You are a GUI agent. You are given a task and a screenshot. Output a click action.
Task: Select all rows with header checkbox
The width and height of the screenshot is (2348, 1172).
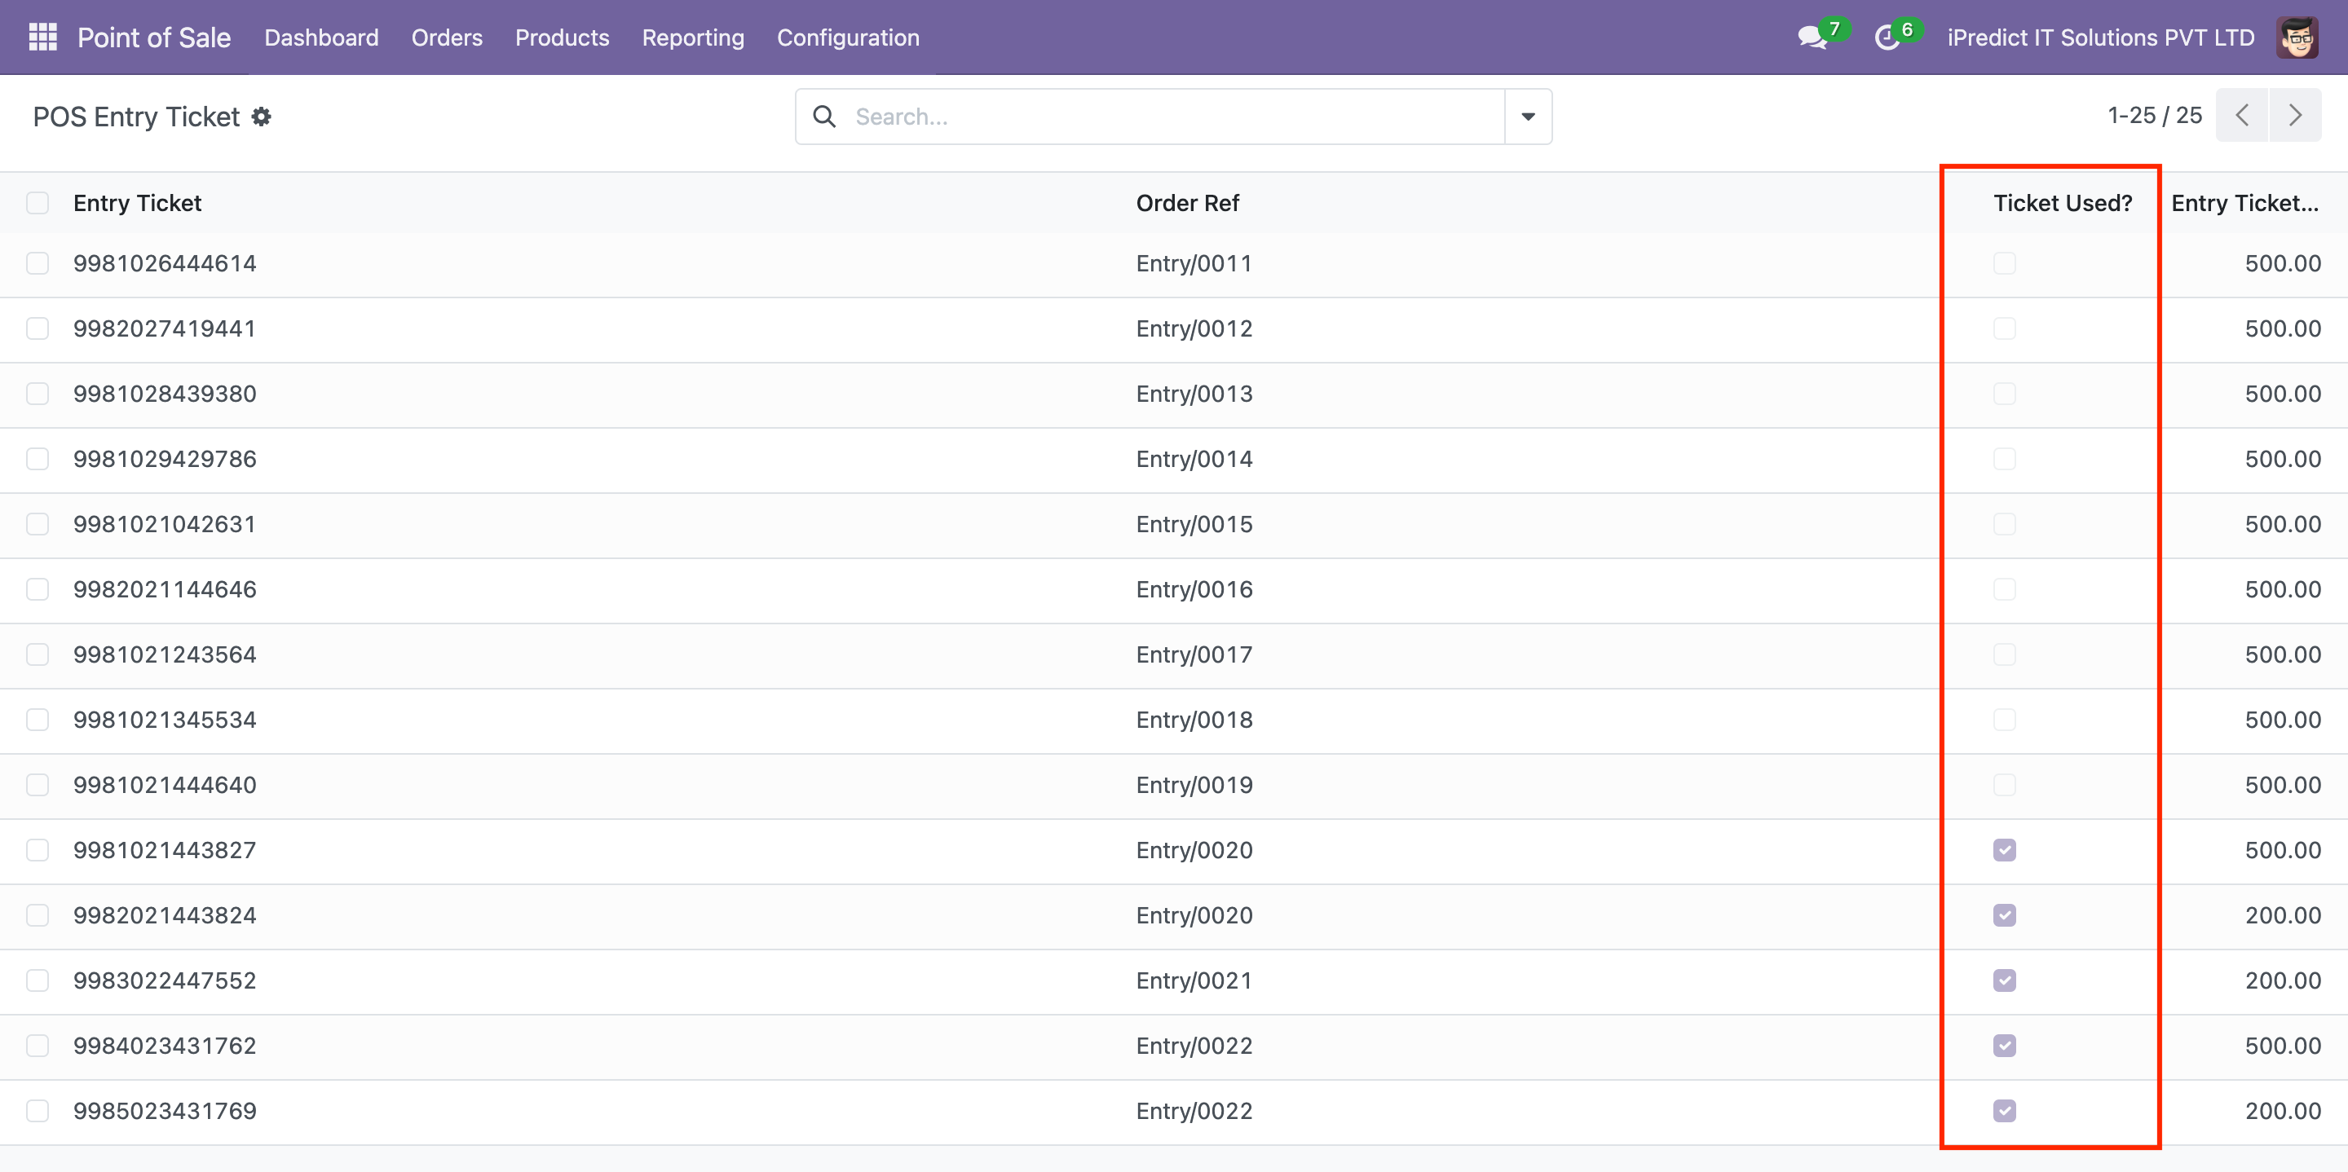(x=38, y=202)
